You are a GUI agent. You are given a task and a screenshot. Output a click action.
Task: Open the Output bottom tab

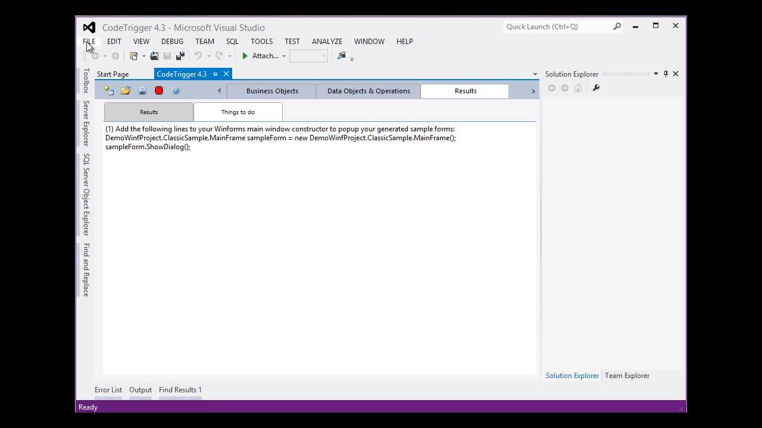[140, 390]
